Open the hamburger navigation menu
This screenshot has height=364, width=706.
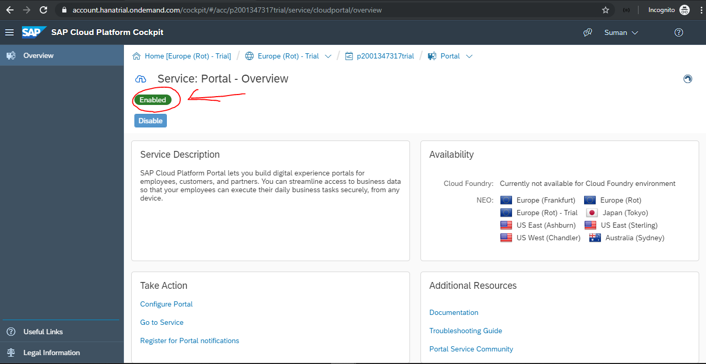(x=9, y=32)
